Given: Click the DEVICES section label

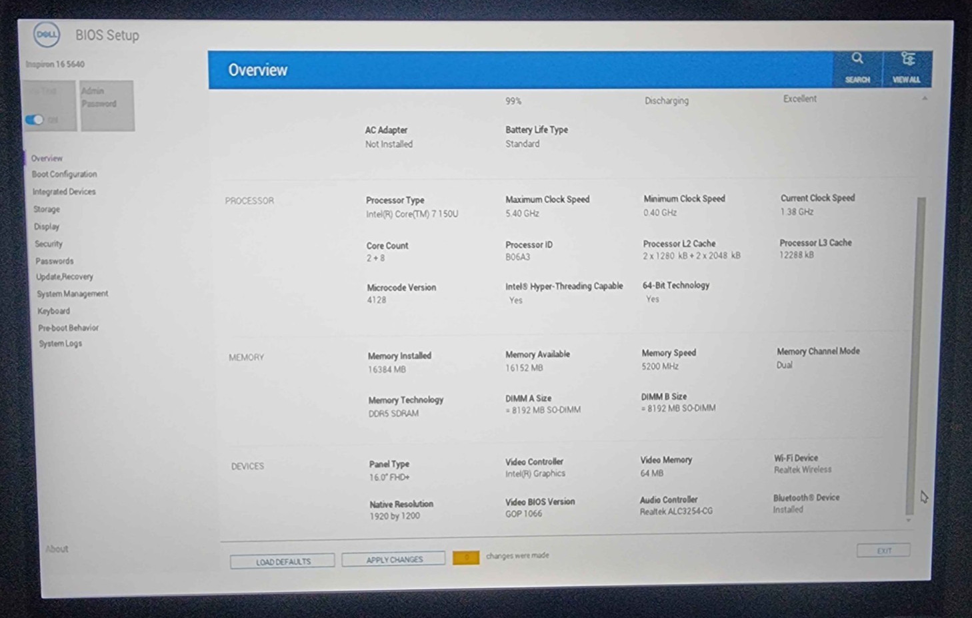Looking at the screenshot, I should point(247,466).
